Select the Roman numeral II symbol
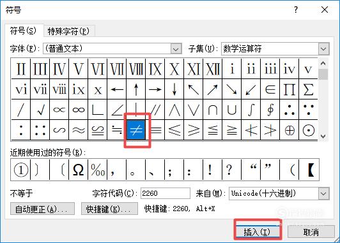Viewport: 340px width, 243px height. click(x=21, y=69)
